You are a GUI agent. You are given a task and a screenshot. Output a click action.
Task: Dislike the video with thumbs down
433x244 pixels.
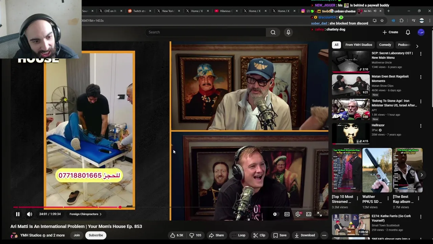tap(195, 235)
